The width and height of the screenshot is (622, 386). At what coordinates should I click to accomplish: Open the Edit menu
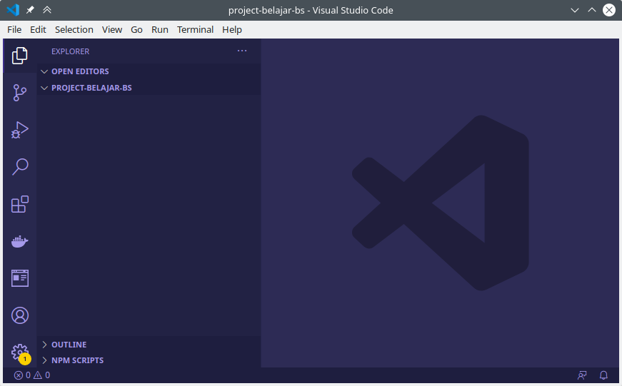point(38,30)
